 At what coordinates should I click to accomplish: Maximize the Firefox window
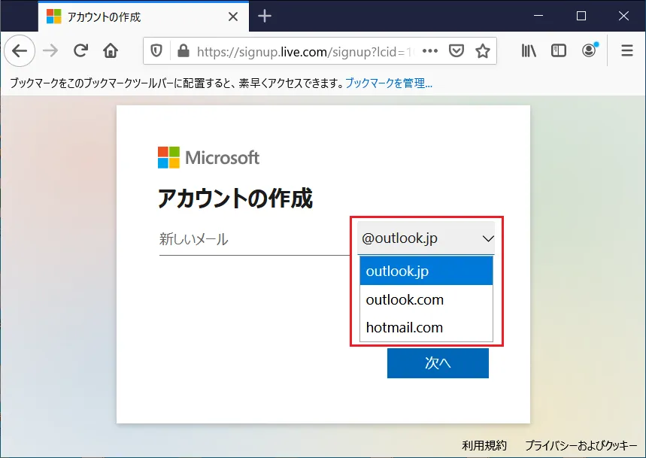tap(581, 16)
